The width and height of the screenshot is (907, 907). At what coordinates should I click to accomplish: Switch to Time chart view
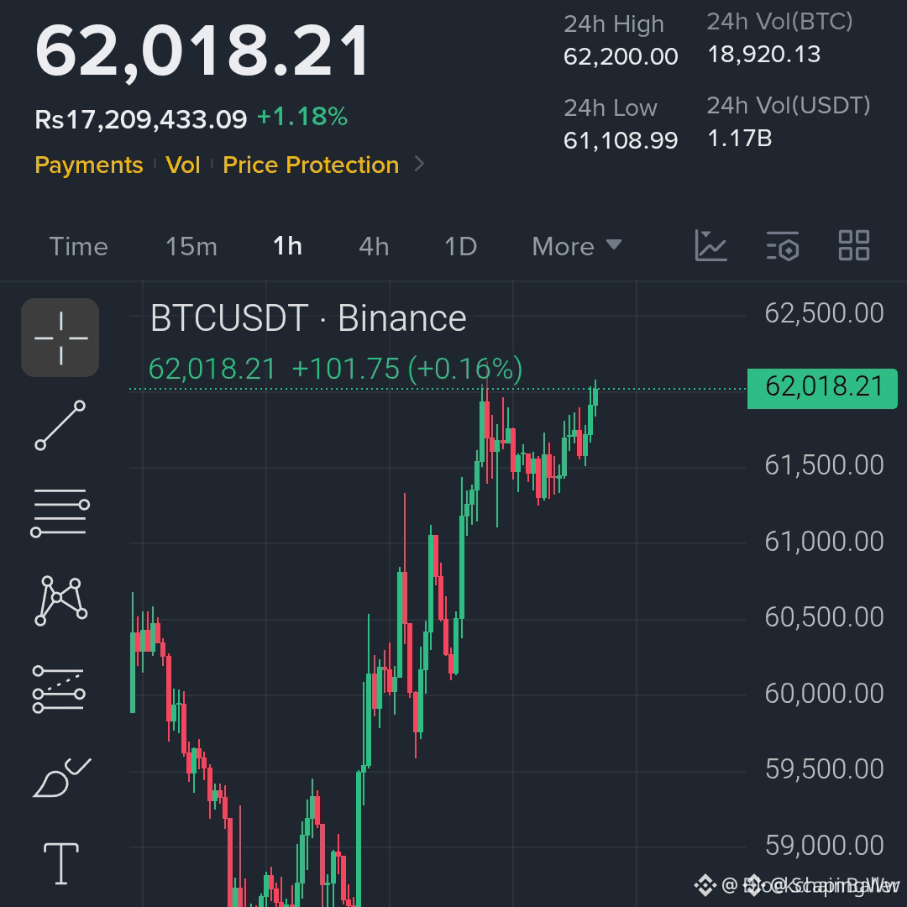pyautogui.click(x=79, y=247)
